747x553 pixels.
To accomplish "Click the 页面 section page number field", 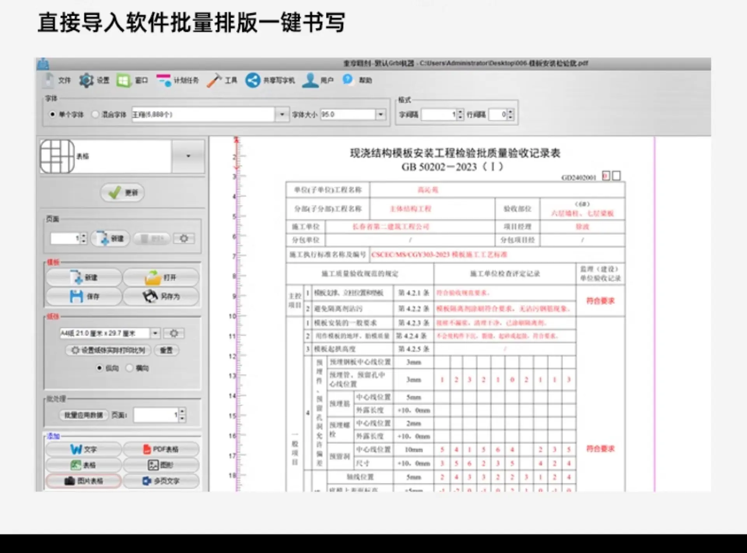I will click(65, 239).
